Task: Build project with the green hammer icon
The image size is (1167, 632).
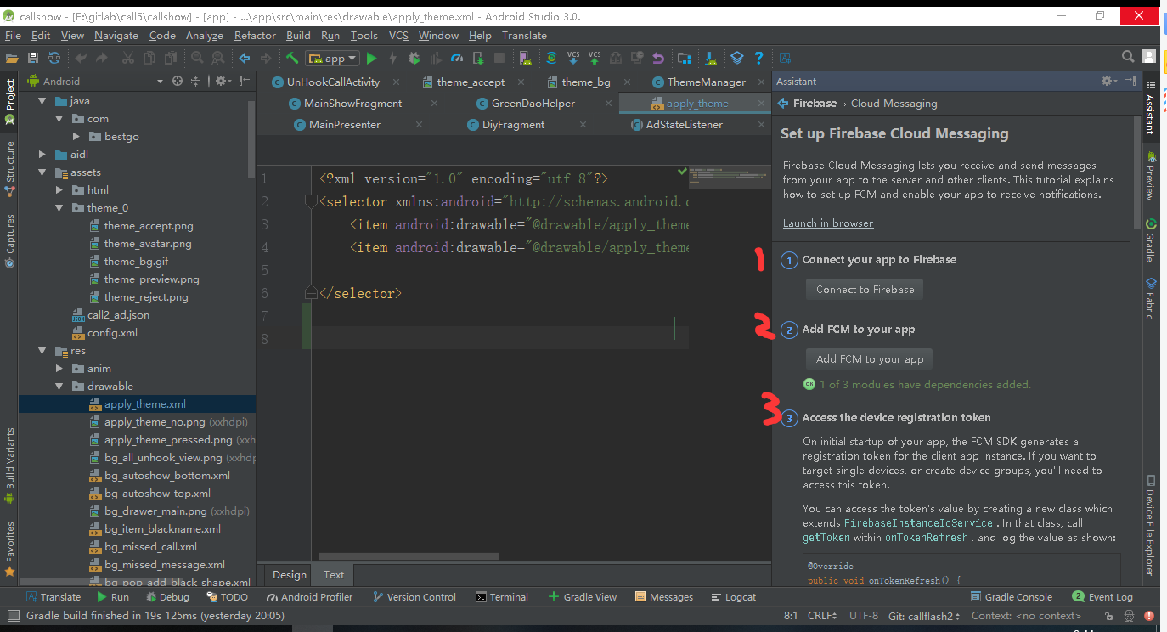Action: point(292,58)
